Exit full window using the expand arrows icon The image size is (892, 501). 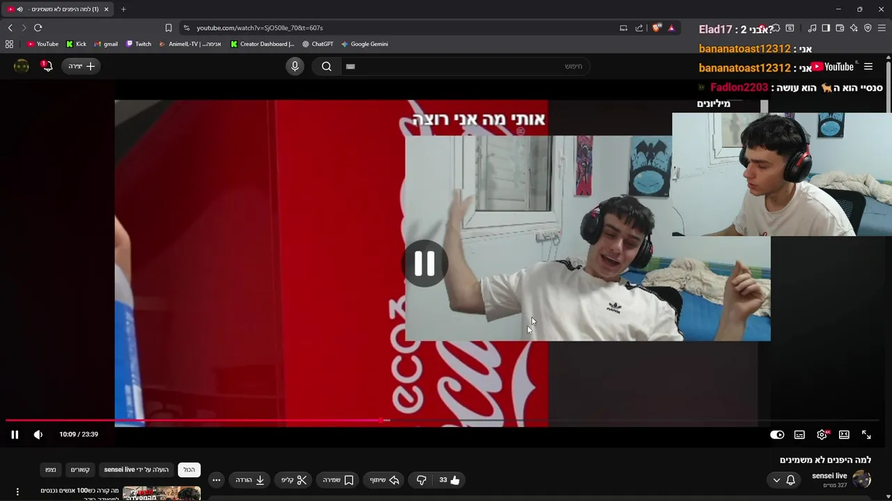click(x=866, y=434)
